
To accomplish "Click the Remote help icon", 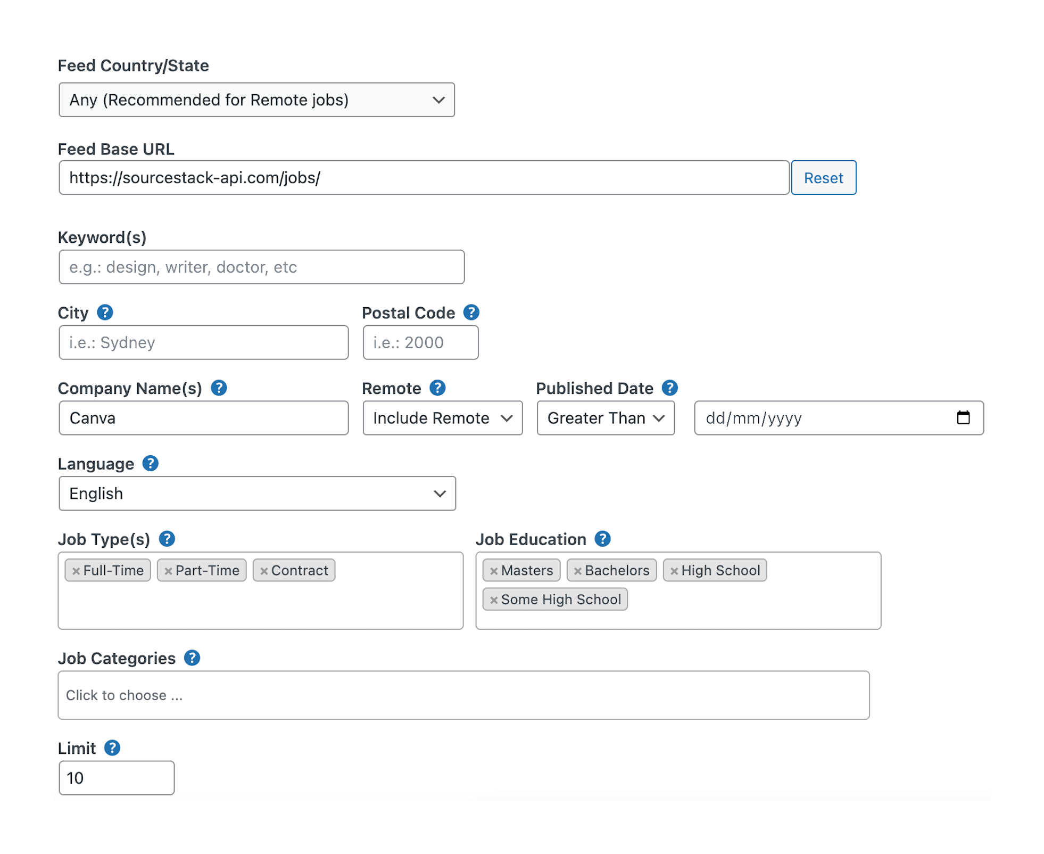I will click(x=438, y=388).
